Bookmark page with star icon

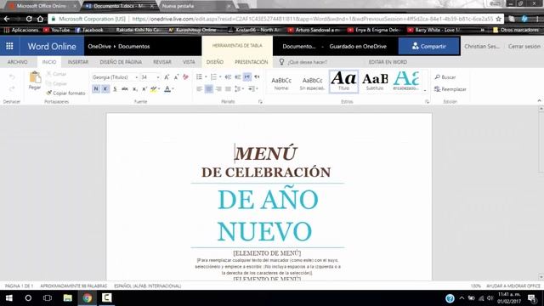tap(499, 19)
